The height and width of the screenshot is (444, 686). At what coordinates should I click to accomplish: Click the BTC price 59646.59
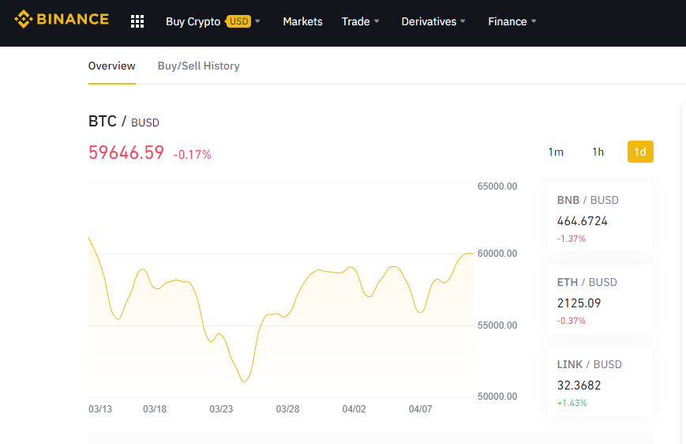(x=126, y=152)
